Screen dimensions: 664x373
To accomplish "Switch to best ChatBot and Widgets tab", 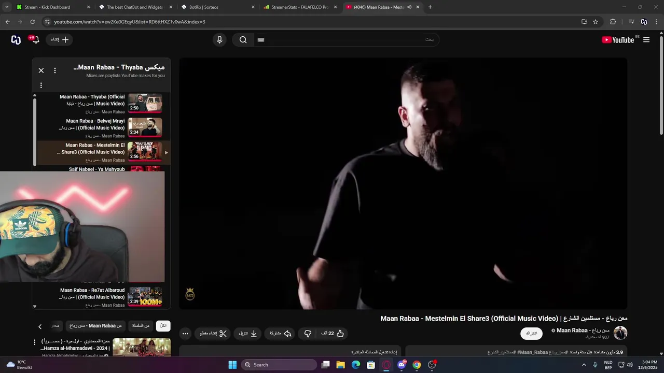I will pos(135,7).
